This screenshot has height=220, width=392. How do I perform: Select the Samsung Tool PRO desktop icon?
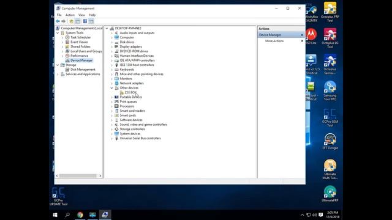(330, 91)
